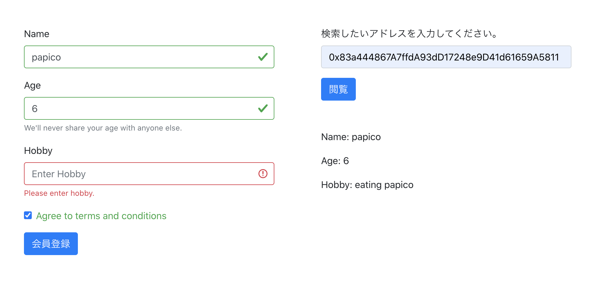This screenshot has height=291, width=611.
Task: Click inside the Name input showing papico
Action: click(120, 57)
